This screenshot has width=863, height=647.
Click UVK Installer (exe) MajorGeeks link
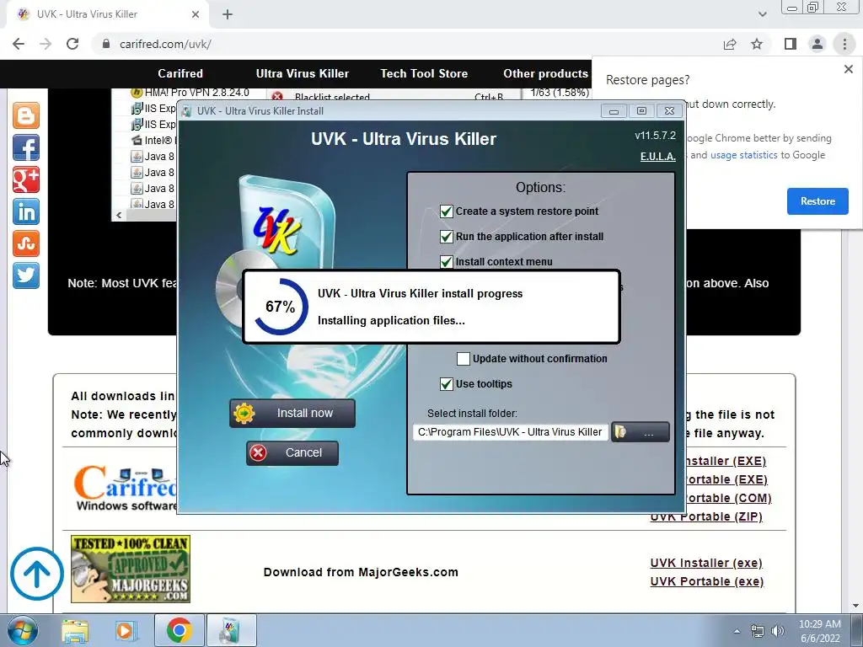click(x=706, y=563)
